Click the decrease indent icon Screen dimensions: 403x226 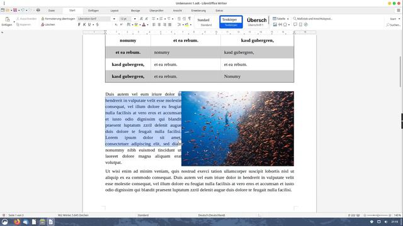coord(184,19)
